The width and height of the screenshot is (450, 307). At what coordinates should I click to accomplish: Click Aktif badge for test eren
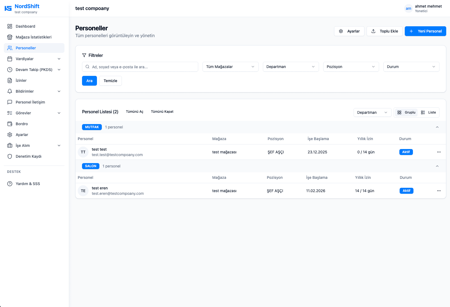tap(406, 191)
